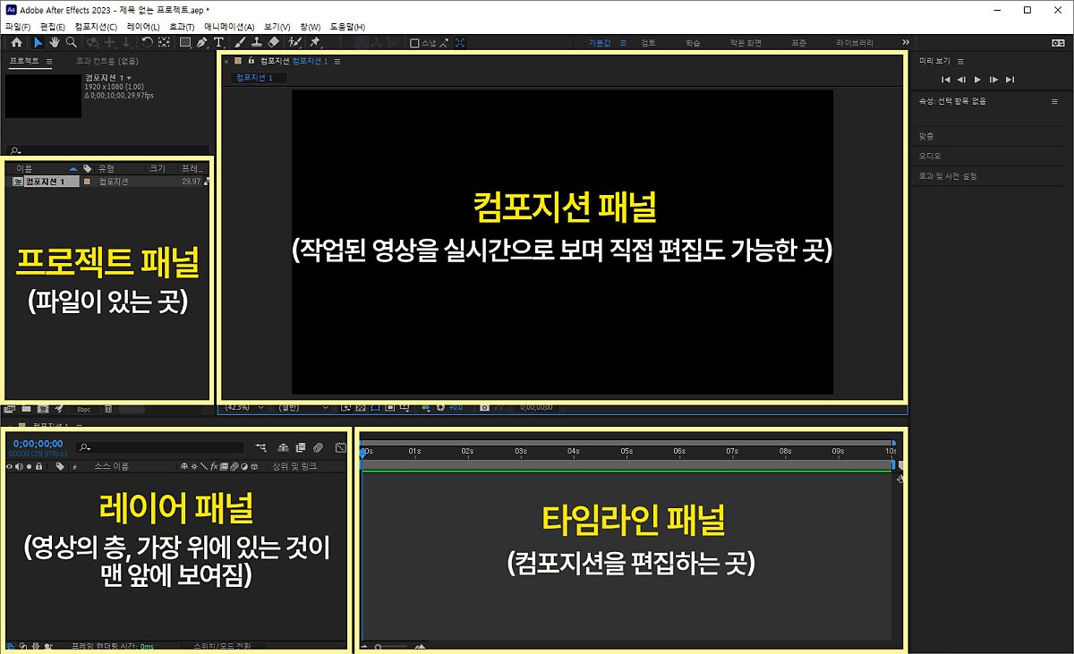Select the Hand tool in toolbar

tap(55, 42)
